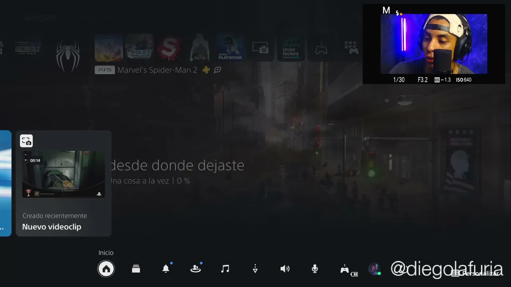
Task: Open the notifications bell icon
Action: 166,269
